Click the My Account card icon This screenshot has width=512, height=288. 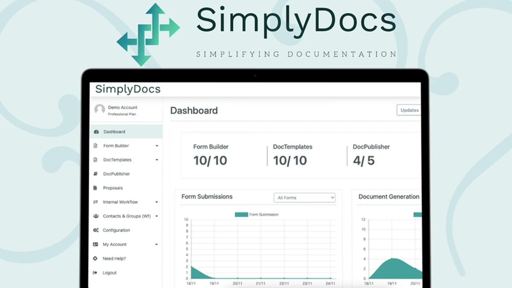[x=96, y=244]
